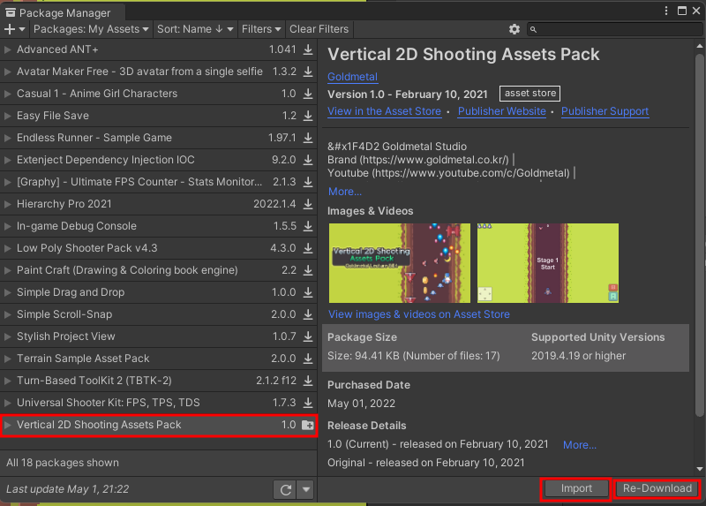The image size is (706, 506).
Task: Download Avatar Maker Free package
Action: point(308,72)
